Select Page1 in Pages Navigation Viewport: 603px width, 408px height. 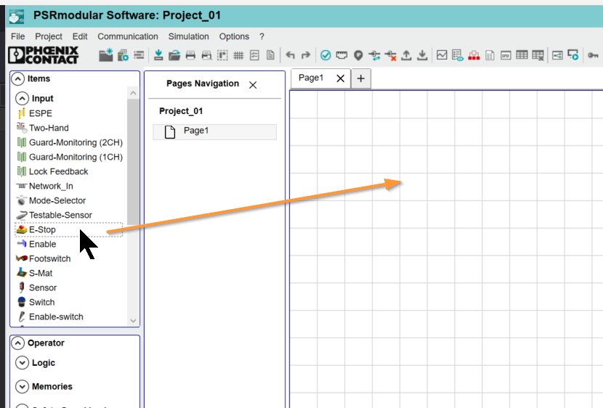(214, 131)
